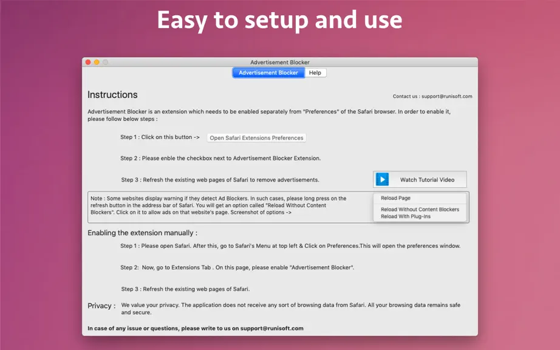Click the Watch Tutorial Video button
The height and width of the screenshot is (350, 560).
point(420,180)
